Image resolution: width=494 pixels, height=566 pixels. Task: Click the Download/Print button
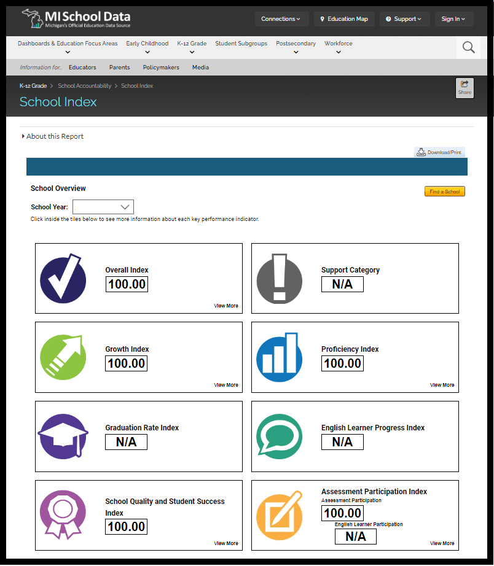(439, 152)
